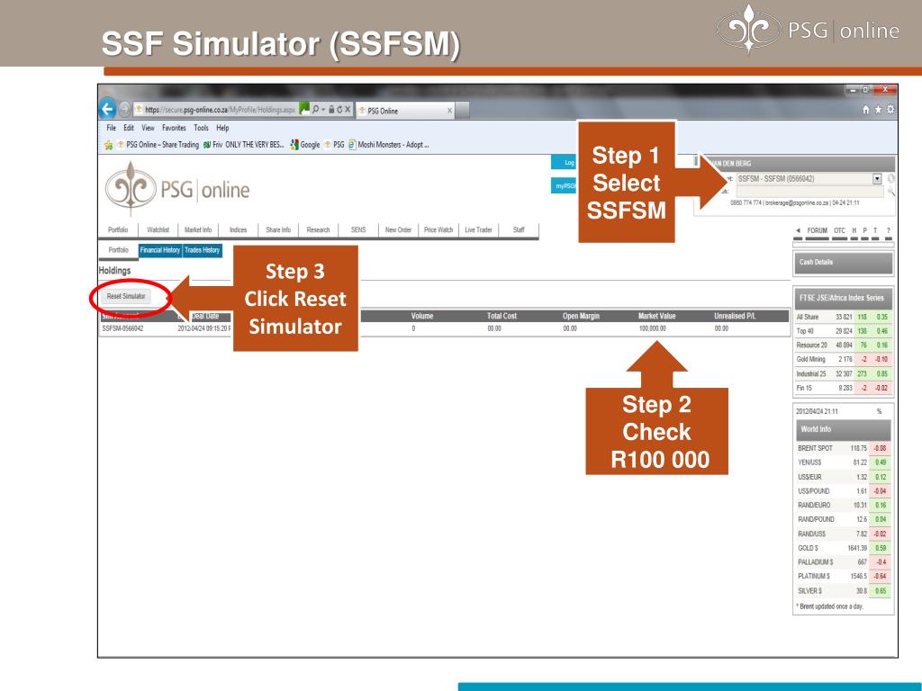The width and height of the screenshot is (922, 691).
Task: Open a new browser tab button
Action: 462,110
